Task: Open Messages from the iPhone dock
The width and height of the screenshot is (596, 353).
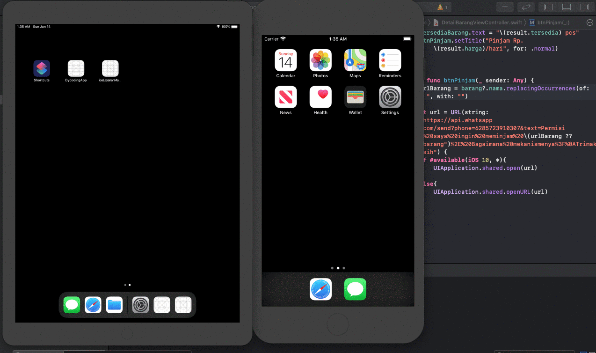Action: (355, 289)
